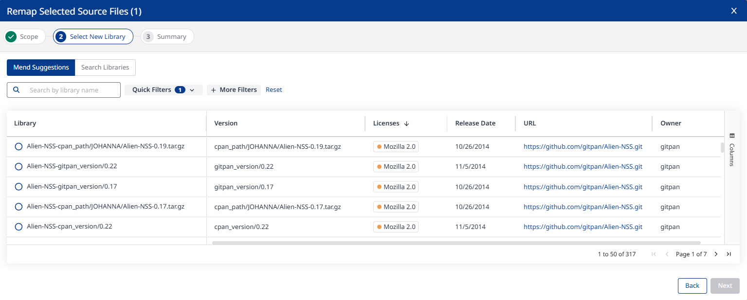Choose the Alien-NSS-gitpan_version/0.17 library radio
747x300 pixels.
(x=18, y=187)
